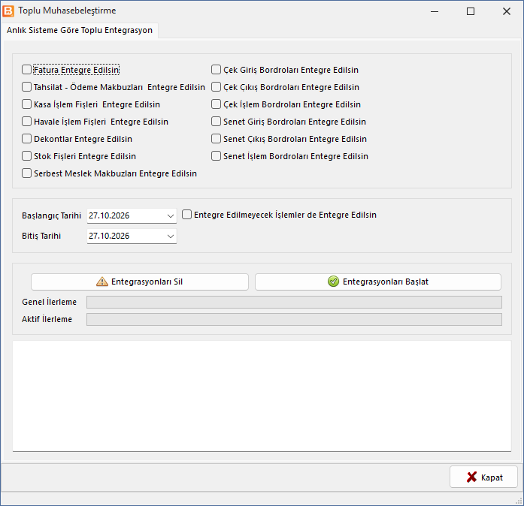Select Anlık Sisteme Göre Toplu Entegrasyon tab
Viewport: 524px width, 506px height.
point(80,30)
